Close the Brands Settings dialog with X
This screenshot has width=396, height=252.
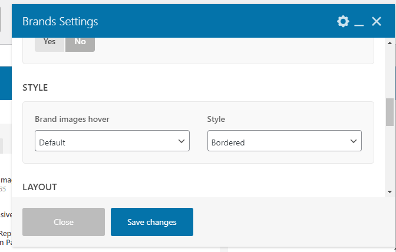pyautogui.click(x=377, y=22)
